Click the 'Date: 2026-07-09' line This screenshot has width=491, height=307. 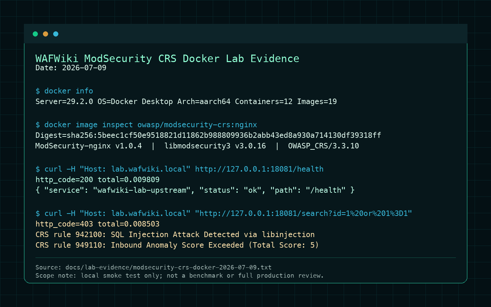coord(71,68)
